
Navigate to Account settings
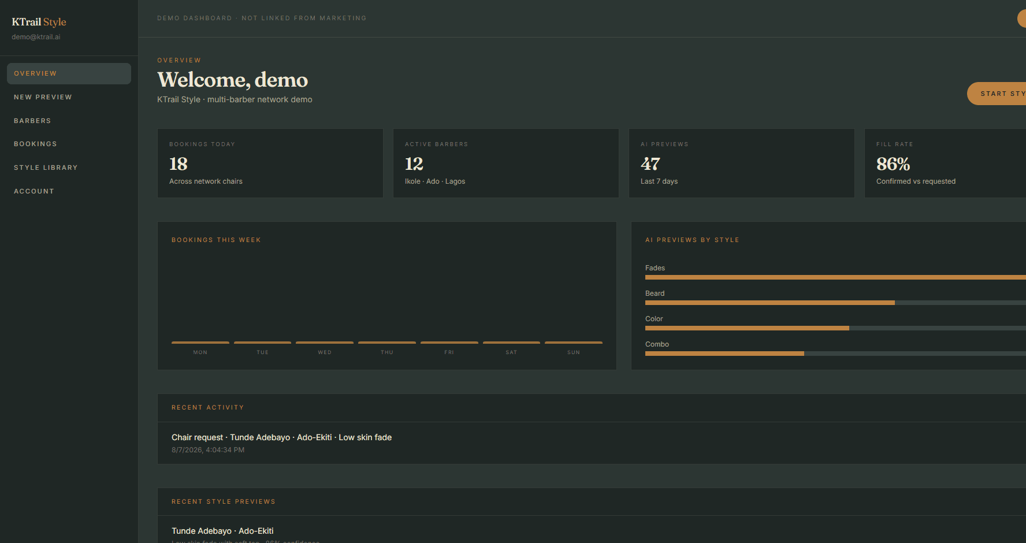[69, 191]
